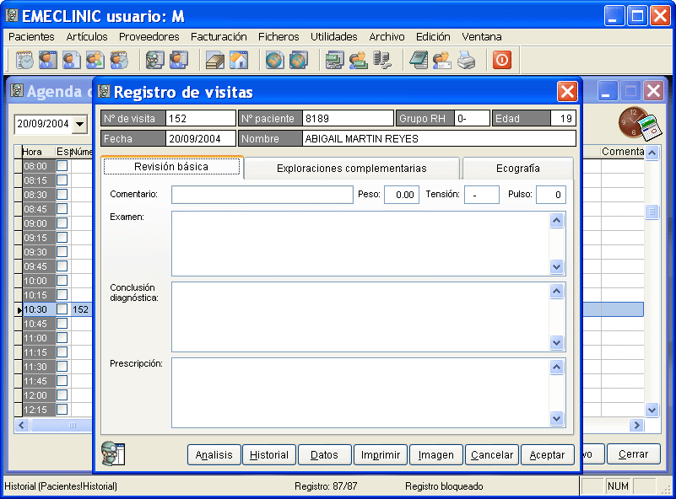Click the Imagen button
The height and width of the screenshot is (499, 676).
(x=435, y=454)
